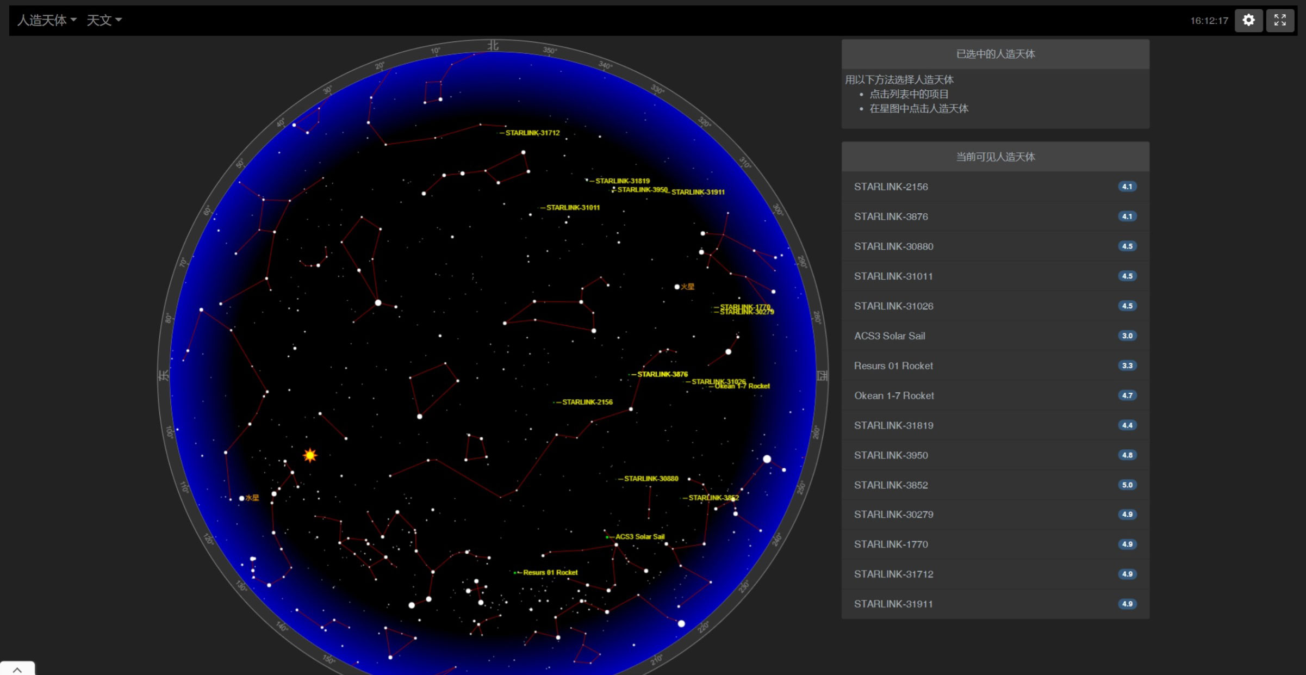The width and height of the screenshot is (1306, 675).
Task: Select STARLINK-3852 list row
Action: (995, 485)
